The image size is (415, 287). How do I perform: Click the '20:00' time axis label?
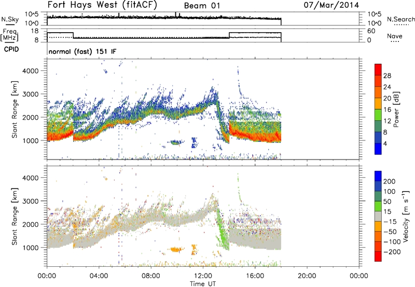click(x=307, y=276)
